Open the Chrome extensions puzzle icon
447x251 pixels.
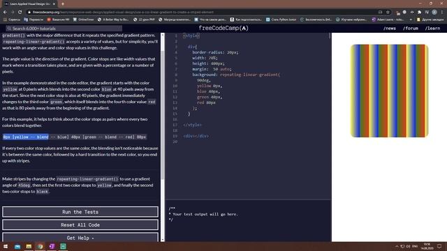pyautogui.click(x=419, y=13)
